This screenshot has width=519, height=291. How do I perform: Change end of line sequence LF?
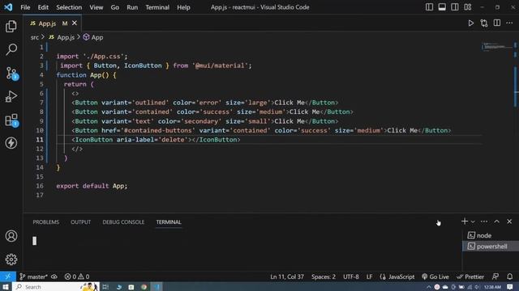pyautogui.click(x=369, y=276)
